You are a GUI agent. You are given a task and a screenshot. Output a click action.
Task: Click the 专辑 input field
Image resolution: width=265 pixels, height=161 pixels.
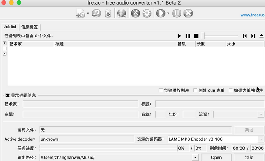[x=80, y=114]
